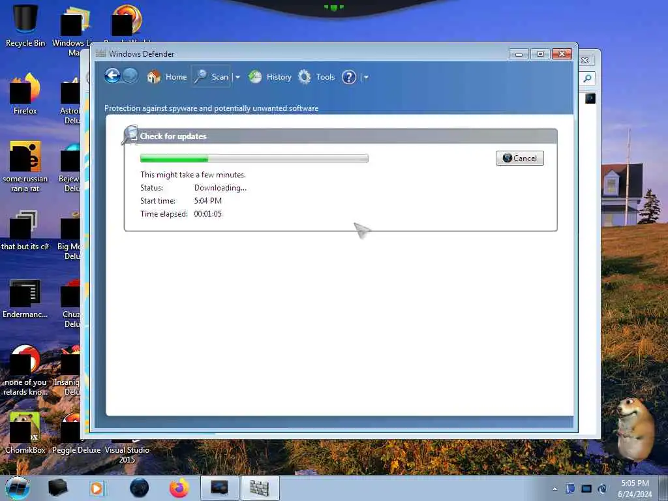This screenshot has width=668, height=501.
Task: Click the rightmost round tray icon
Action: (602, 489)
